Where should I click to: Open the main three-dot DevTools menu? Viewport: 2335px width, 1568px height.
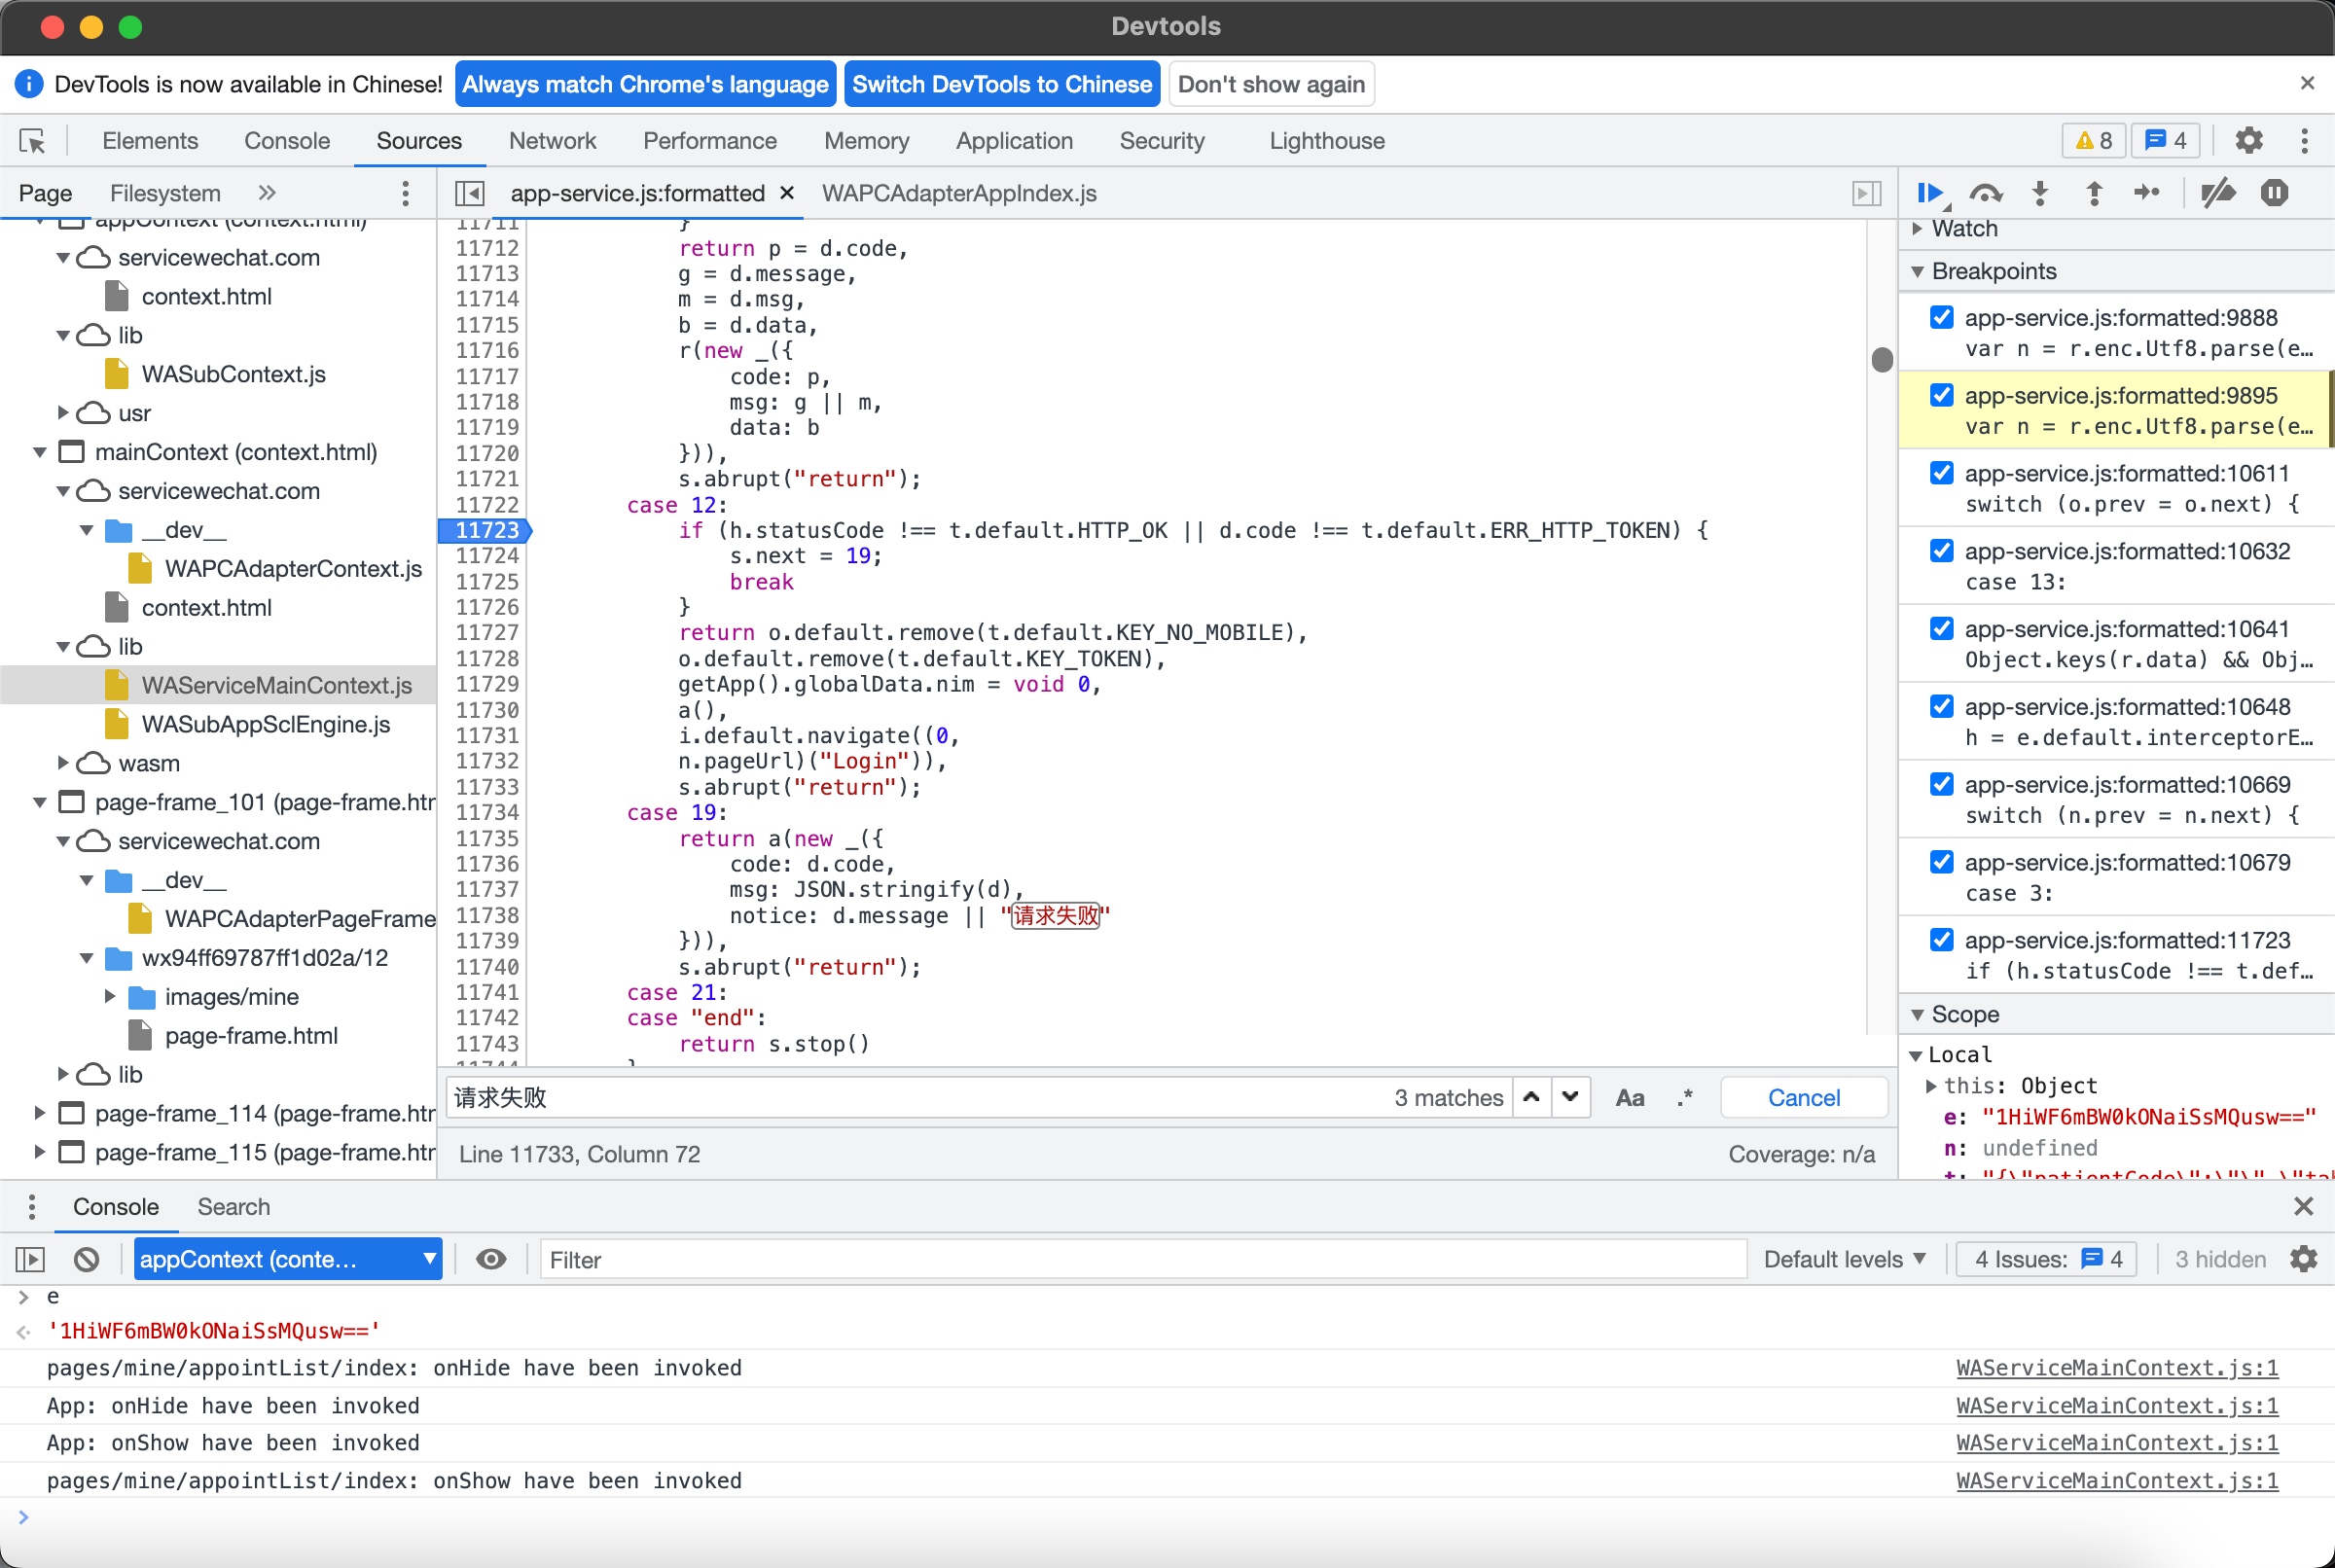(x=2304, y=141)
